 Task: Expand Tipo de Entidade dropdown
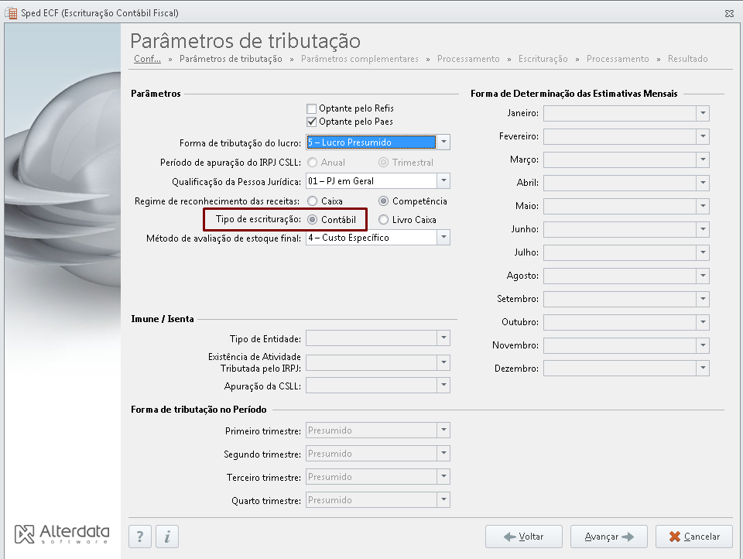pyautogui.click(x=443, y=338)
